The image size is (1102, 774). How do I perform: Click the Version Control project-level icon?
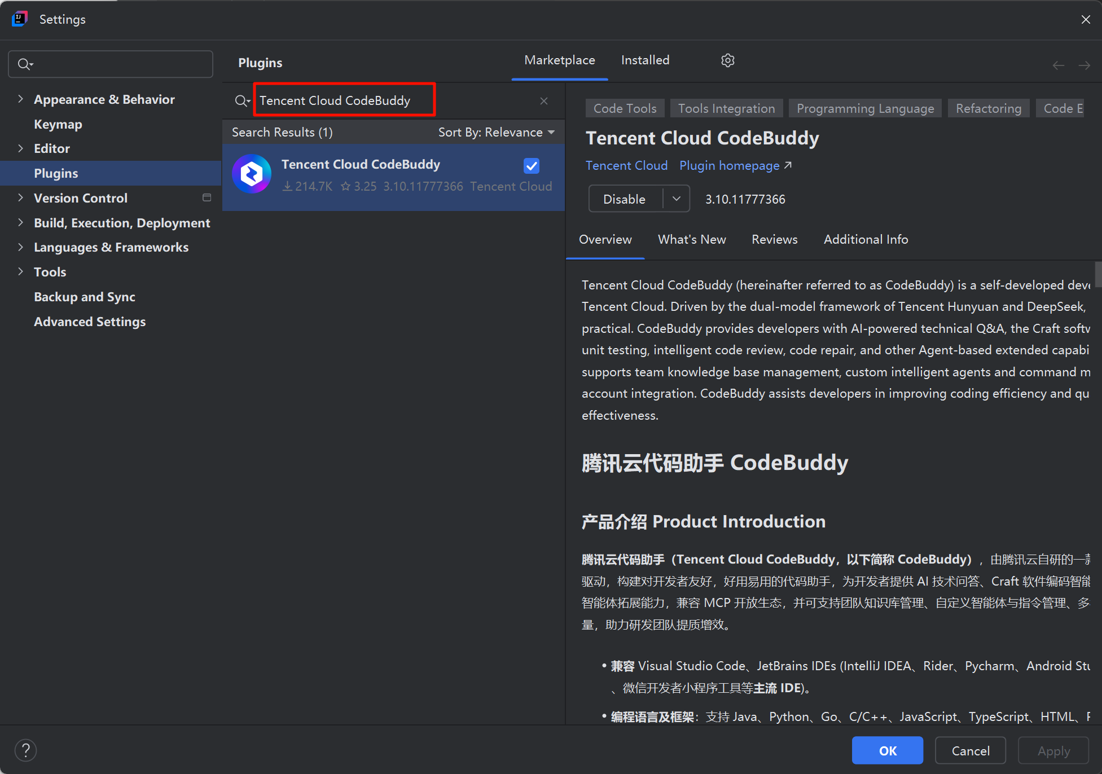pyautogui.click(x=207, y=197)
